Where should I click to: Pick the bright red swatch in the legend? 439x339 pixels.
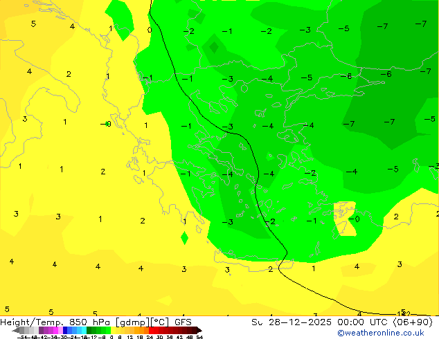[151, 330]
